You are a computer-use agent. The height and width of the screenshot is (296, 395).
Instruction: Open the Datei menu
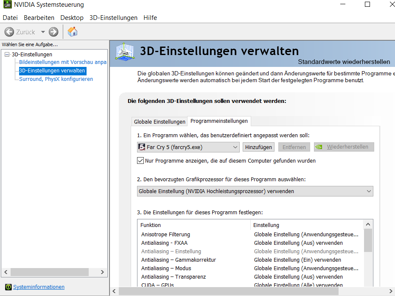click(10, 18)
